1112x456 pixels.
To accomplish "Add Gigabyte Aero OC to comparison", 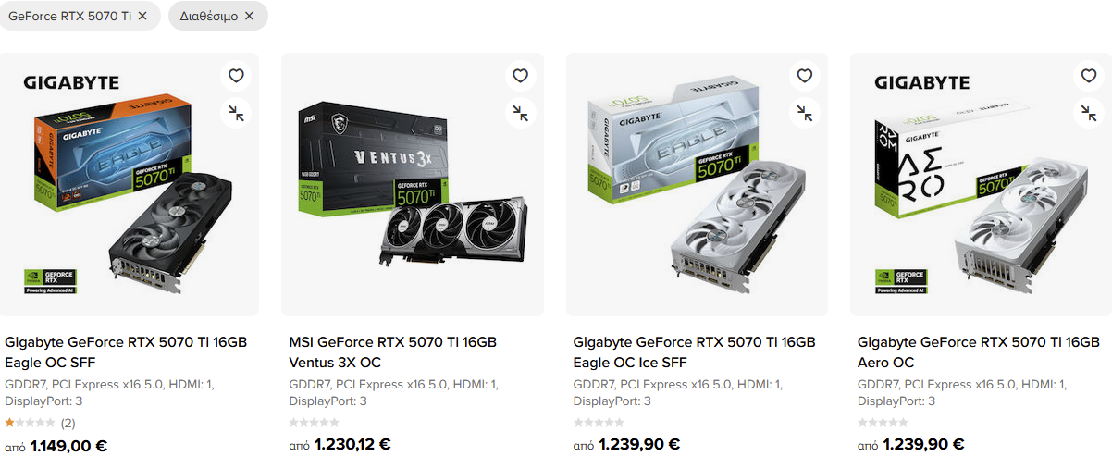I will click(1089, 113).
